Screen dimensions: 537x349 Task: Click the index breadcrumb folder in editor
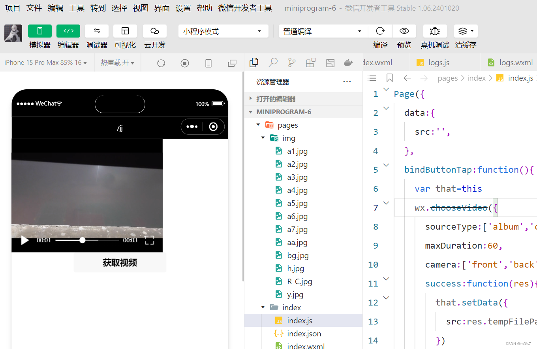[x=476, y=78]
